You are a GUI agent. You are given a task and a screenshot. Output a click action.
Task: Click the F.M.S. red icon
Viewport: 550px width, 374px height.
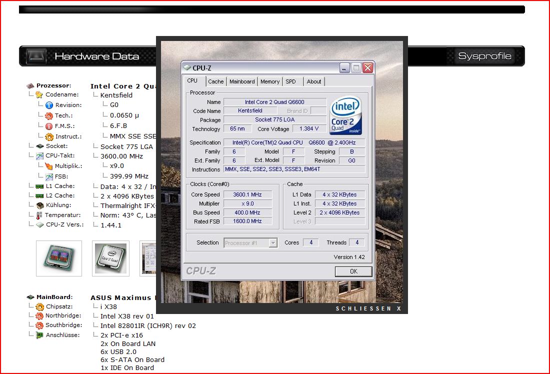pos(49,126)
